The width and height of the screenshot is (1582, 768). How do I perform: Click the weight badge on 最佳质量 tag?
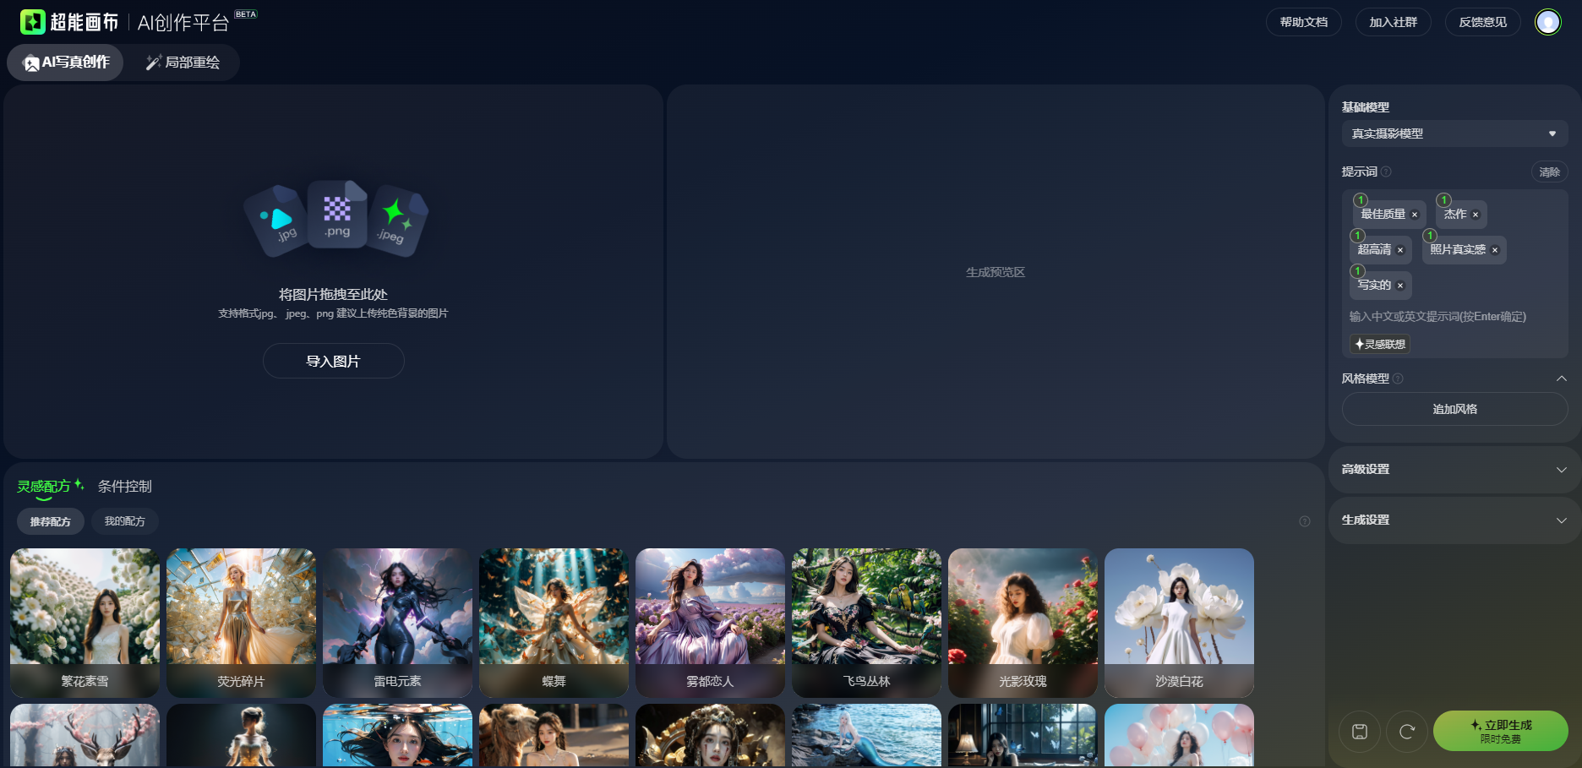tap(1361, 200)
